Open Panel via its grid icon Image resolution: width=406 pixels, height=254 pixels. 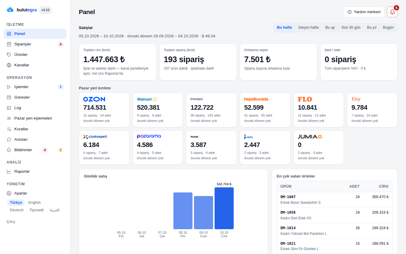pos(9,34)
